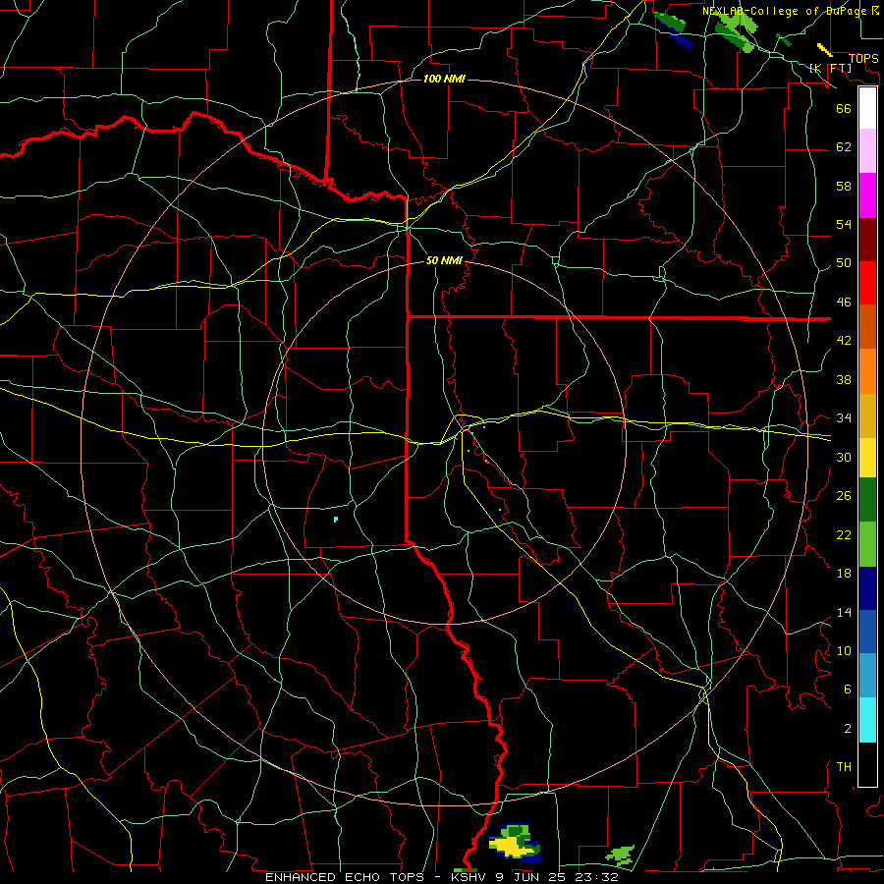
Task: Click the legend value 22
Action: click(844, 534)
